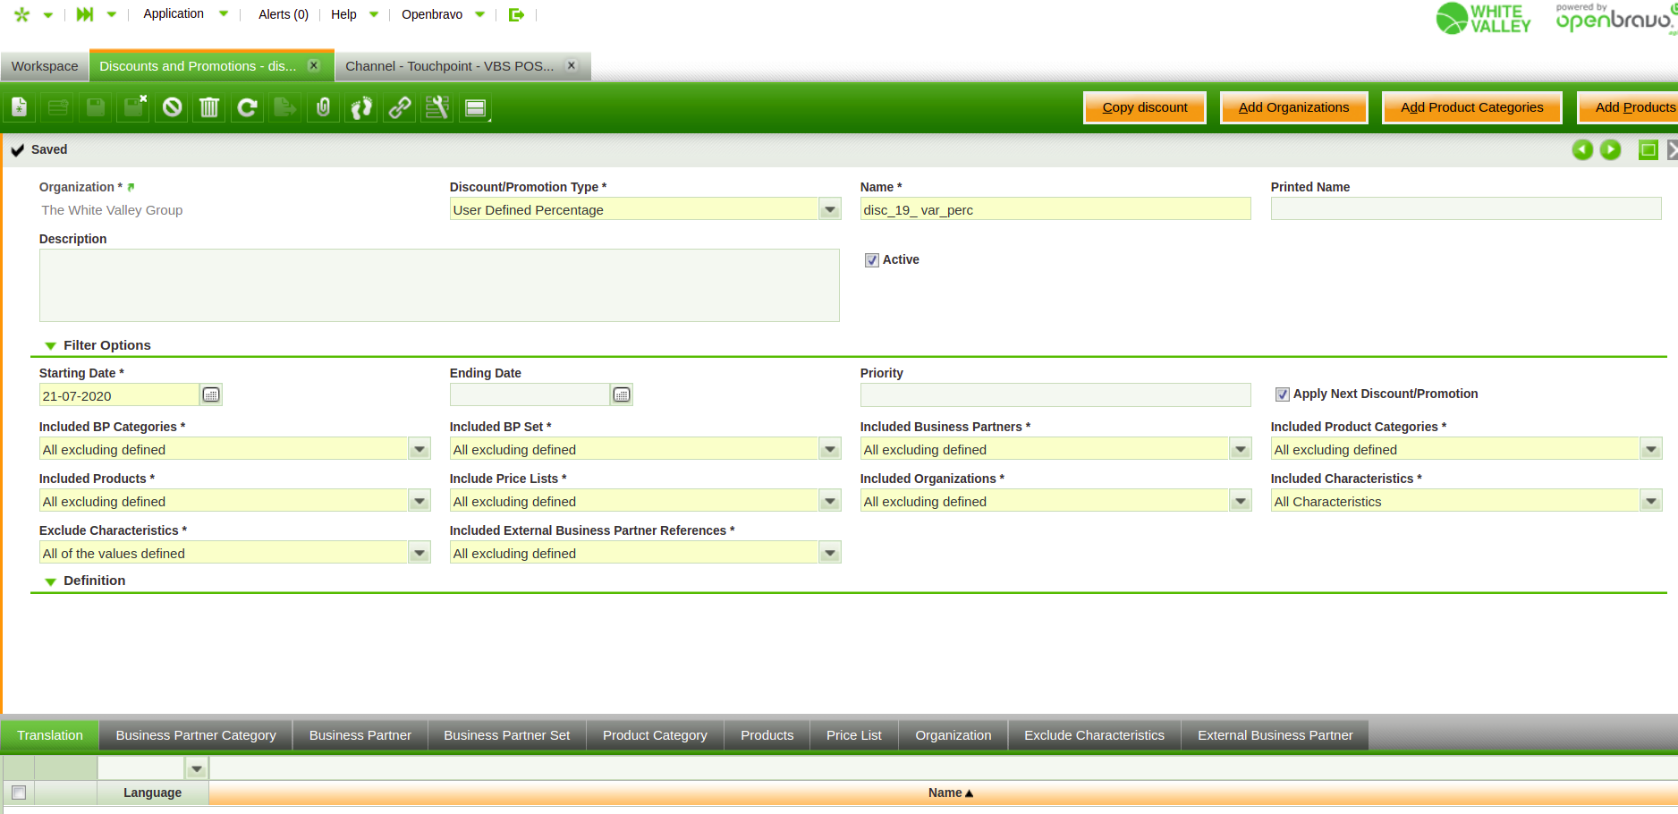Switch to the Product Category tab

pos(654,735)
